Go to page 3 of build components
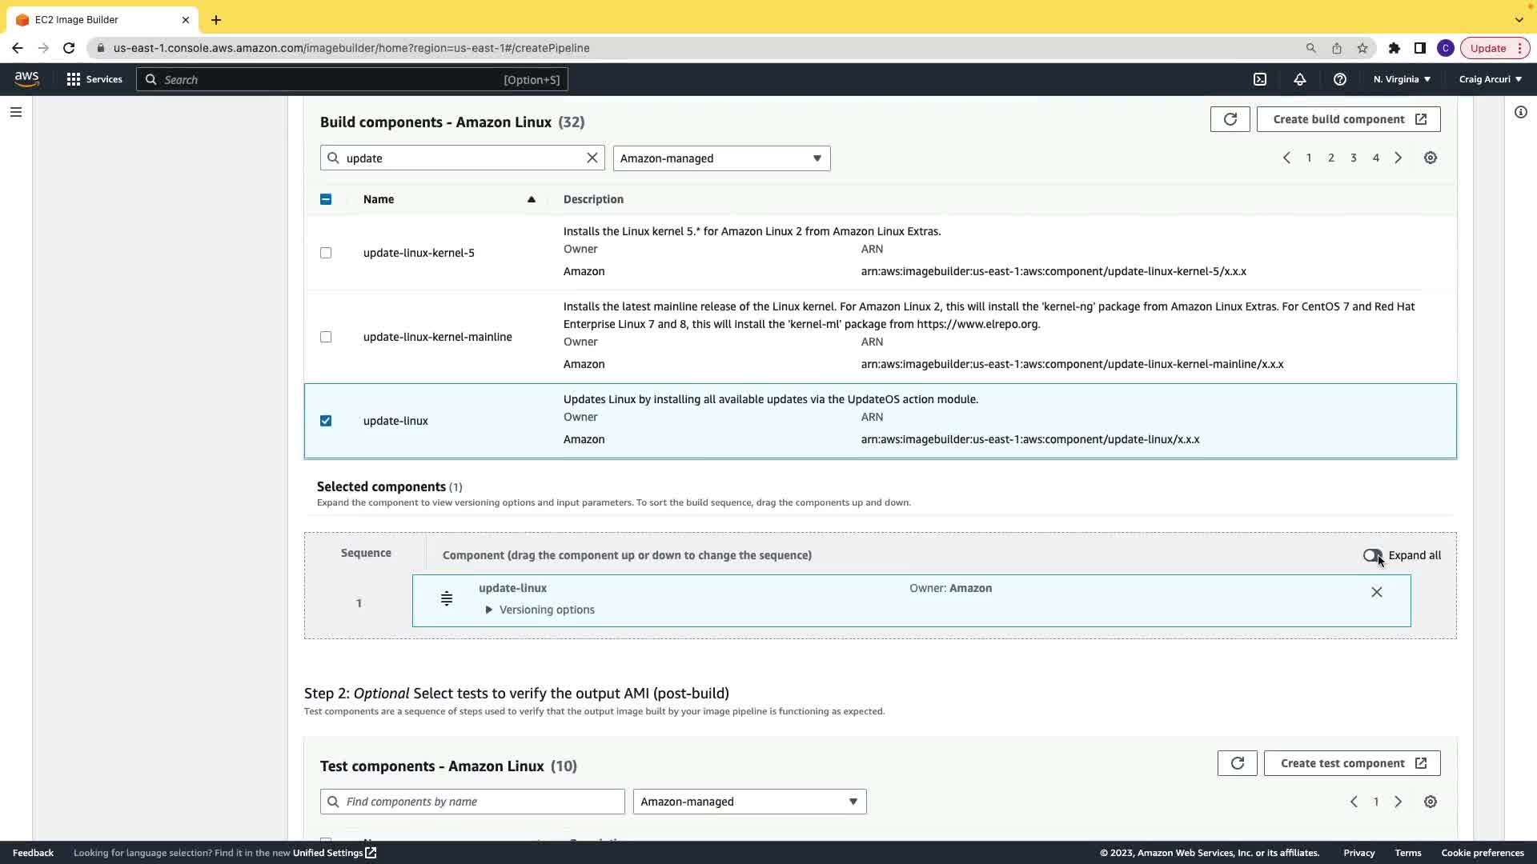Screen dimensions: 1537x864 click(x=1354, y=158)
